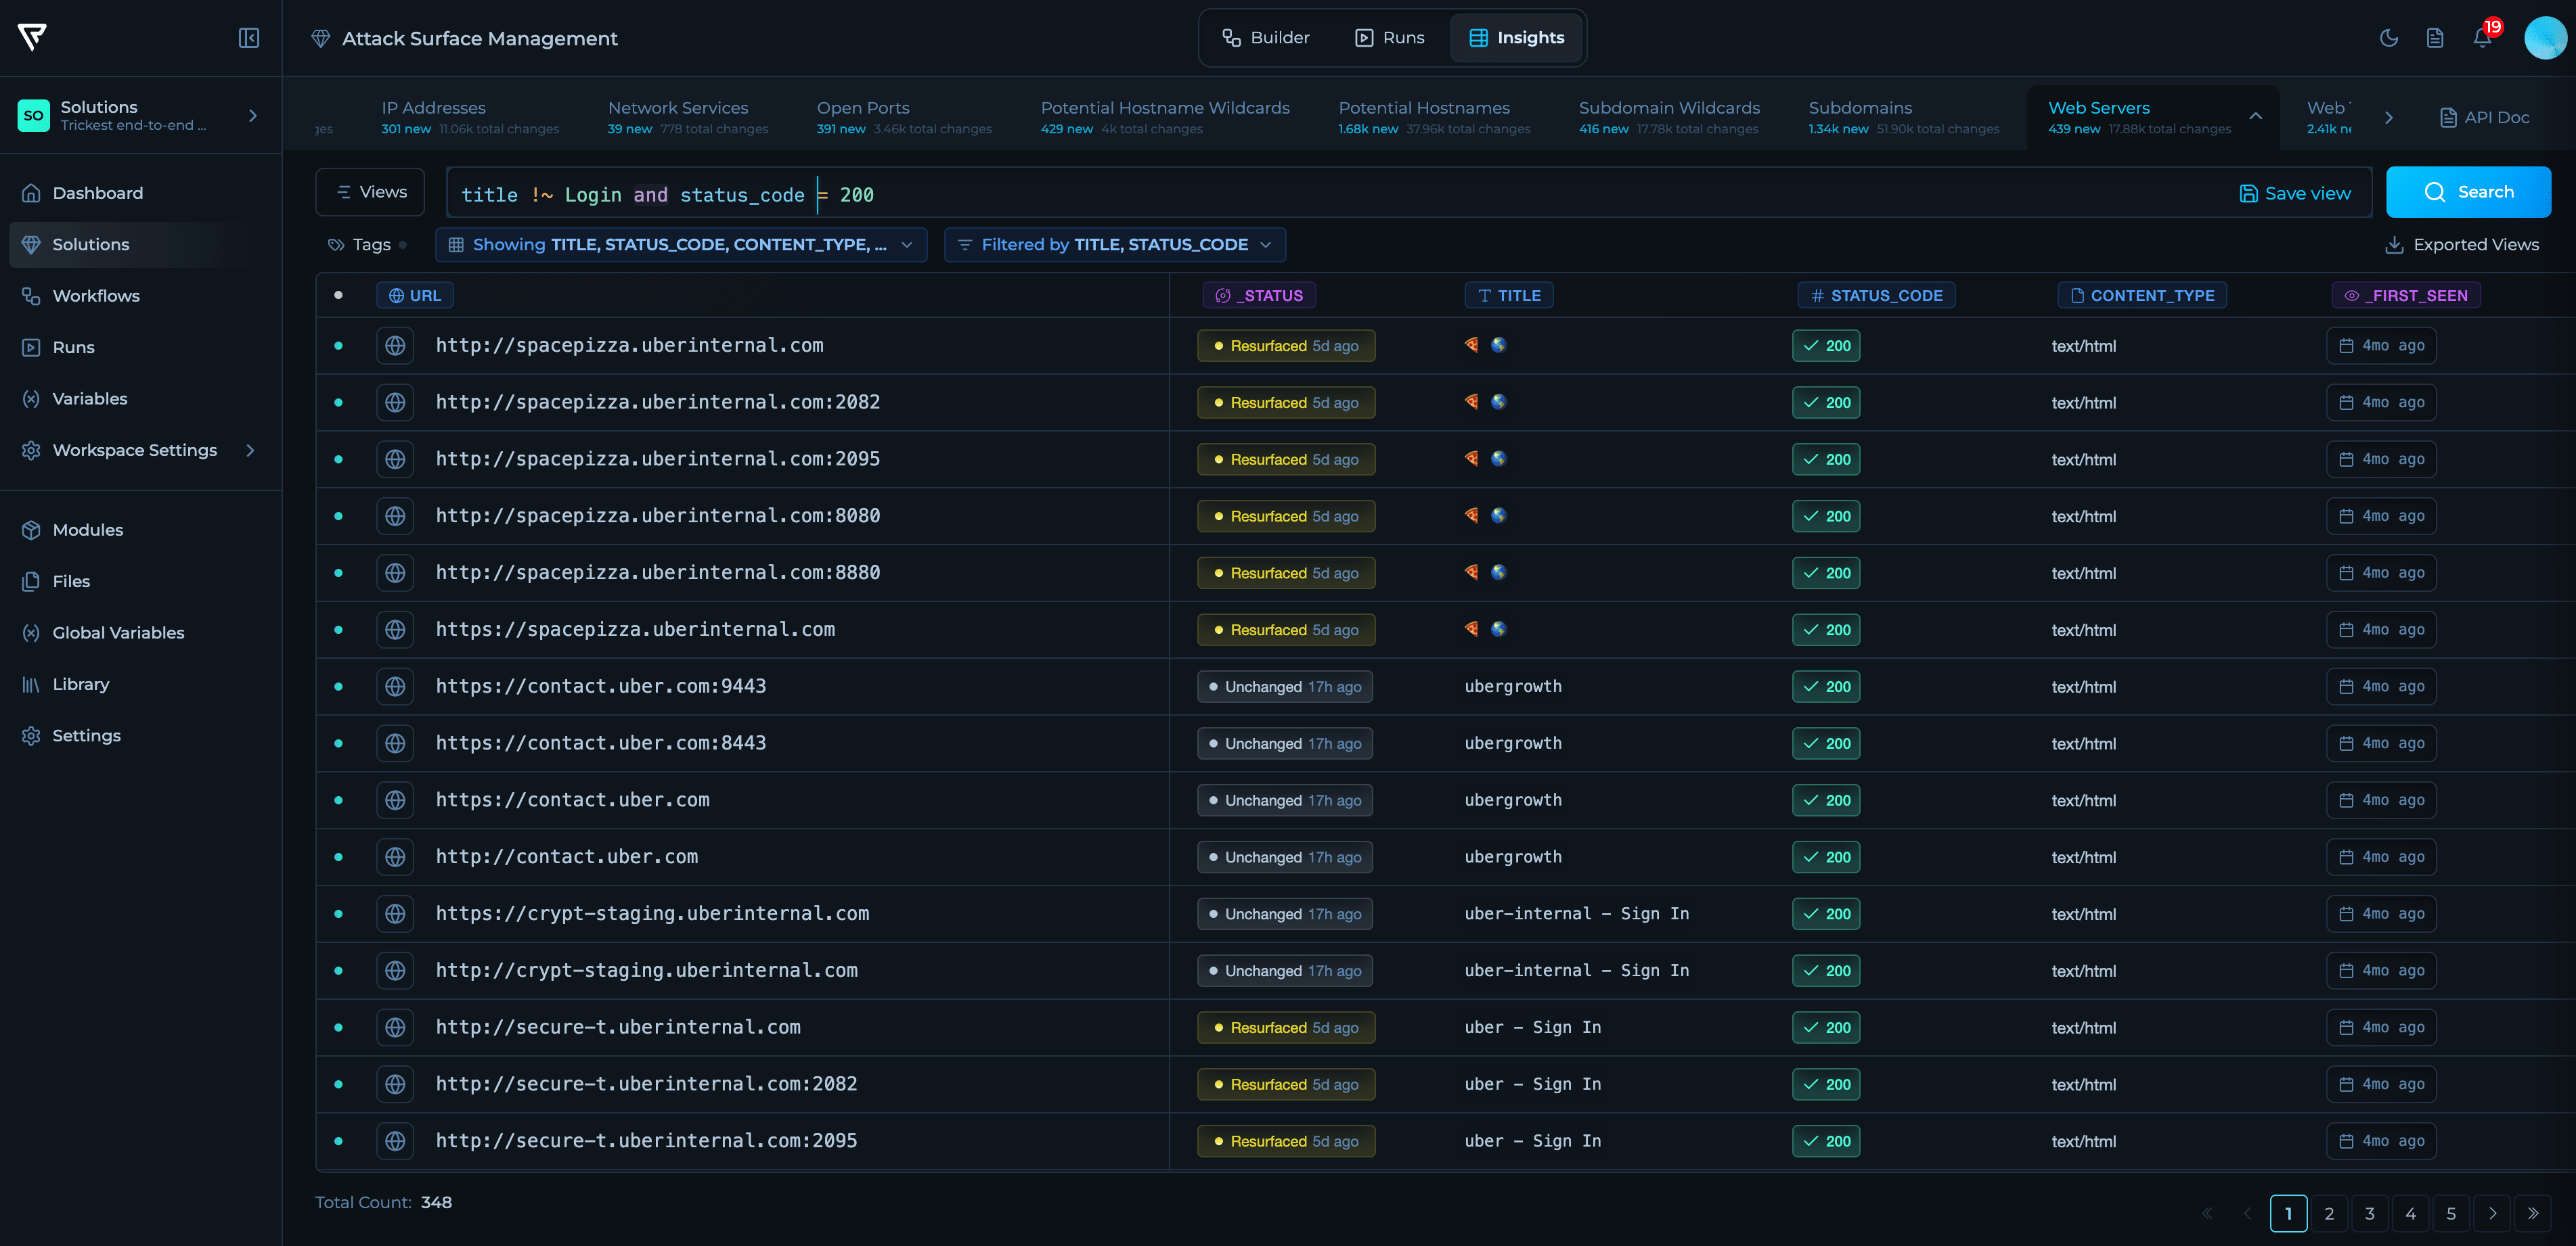Toggle dark mode moon icon
The image size is (2576, 1246).
tap(2388, 38)
